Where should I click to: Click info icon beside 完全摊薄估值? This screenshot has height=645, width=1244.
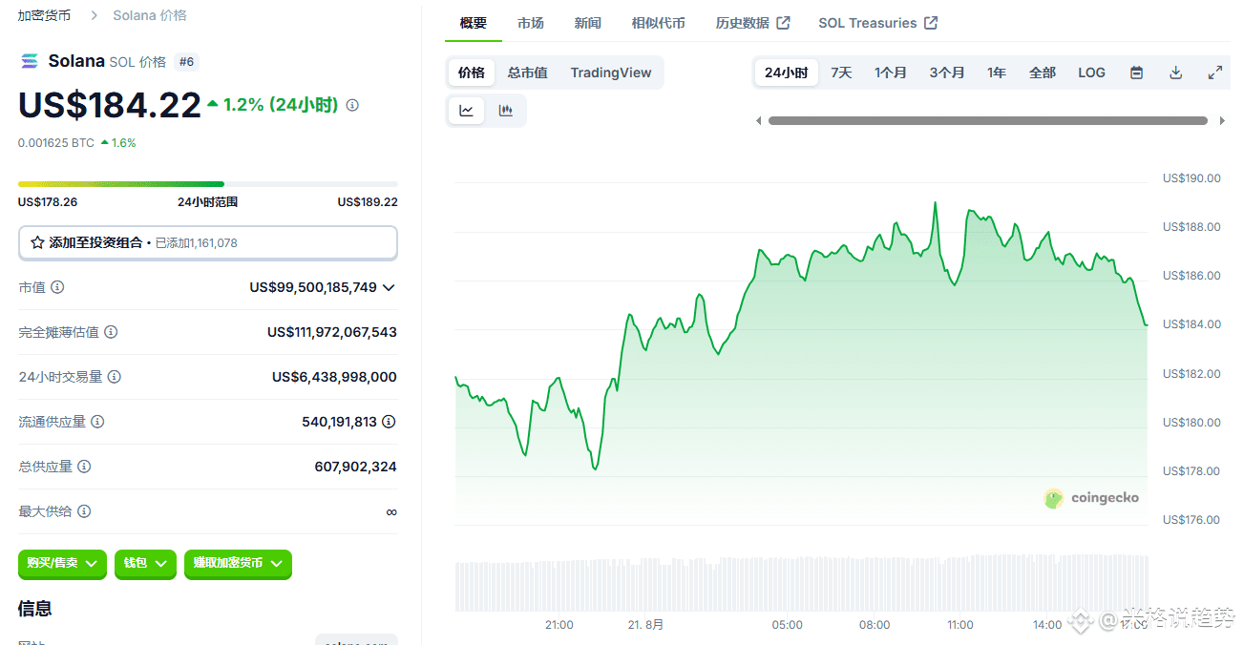(x=111, y=332)
